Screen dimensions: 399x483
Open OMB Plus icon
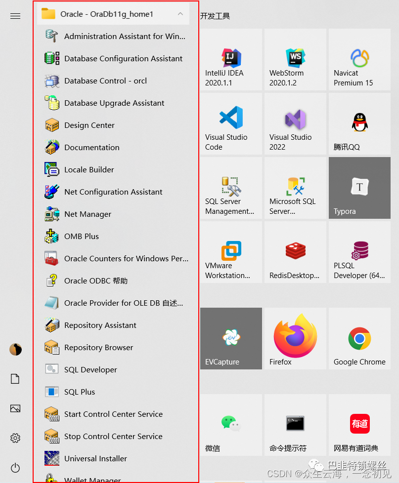click(52, 236)
